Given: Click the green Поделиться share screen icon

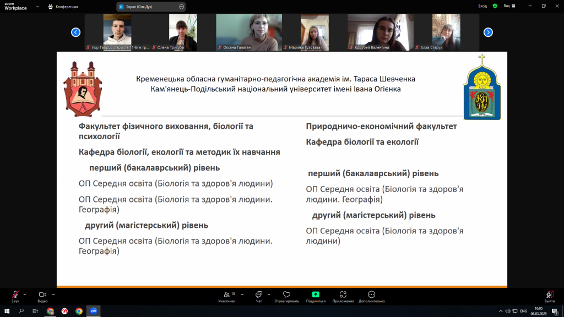Looking at the screenshot, I should click(x=316, y=295).
